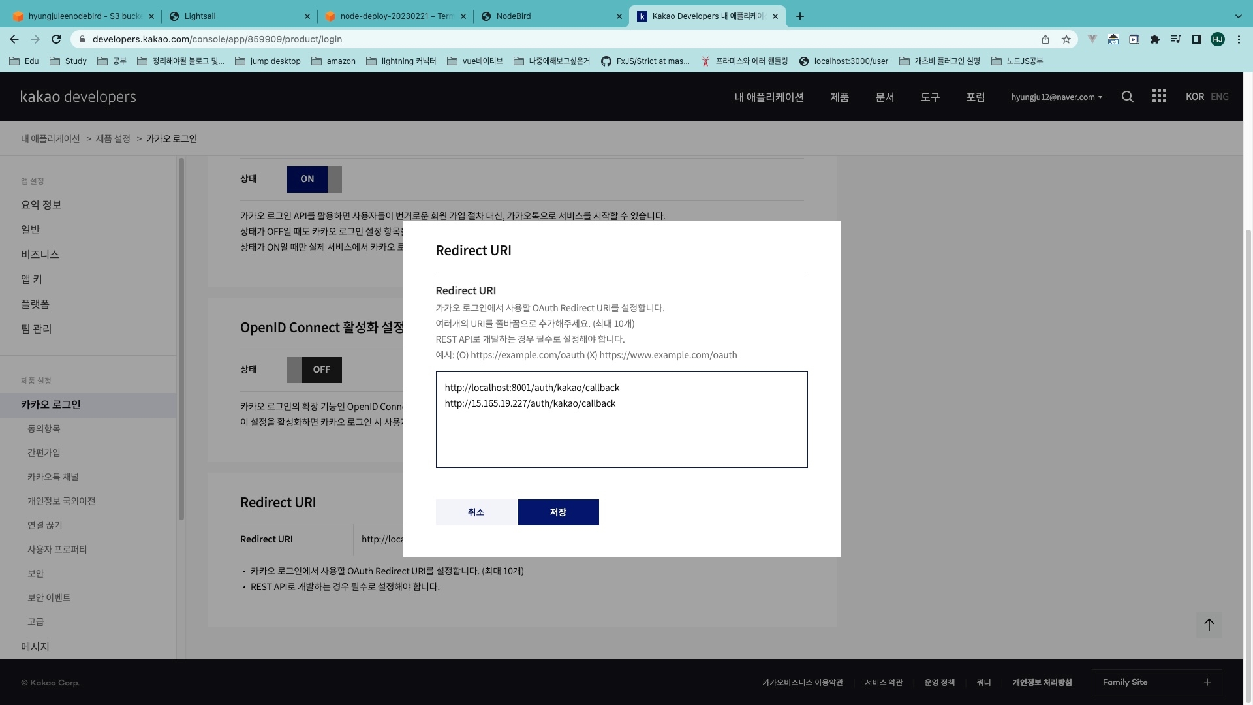Select 카카오 로그인 in sidebar

(88, 405)
